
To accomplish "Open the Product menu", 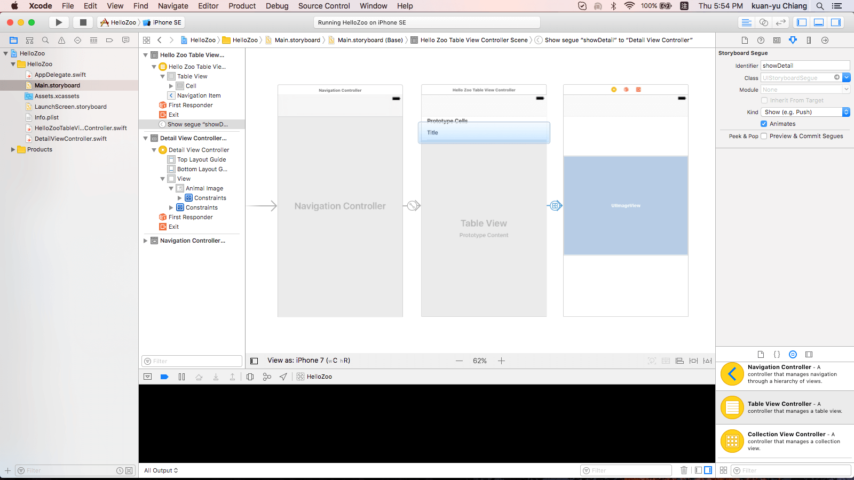I will [242, 6].
